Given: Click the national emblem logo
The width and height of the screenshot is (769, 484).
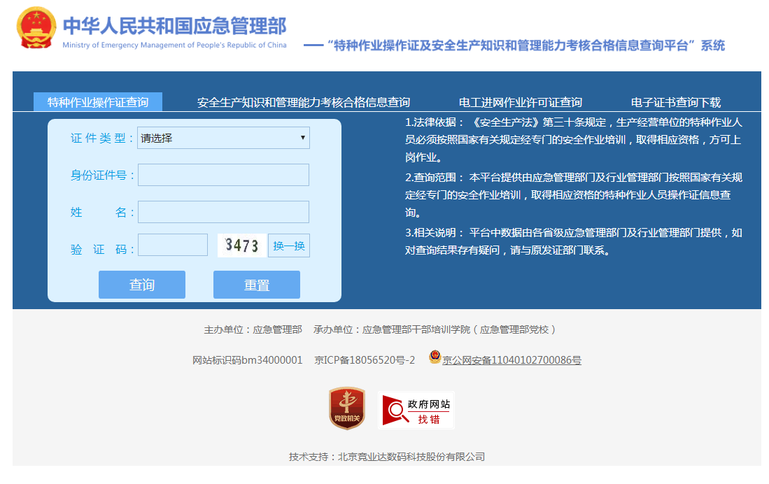Looking at the screenshot, I should (x=36, y=27).
